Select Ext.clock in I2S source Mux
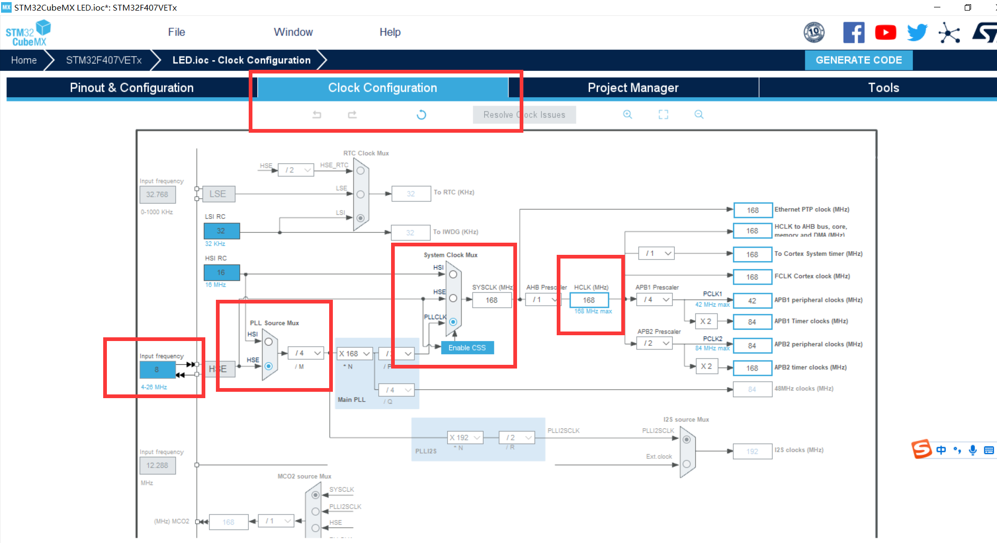Screen dimensions: 997x543 [x=686, y=464]
